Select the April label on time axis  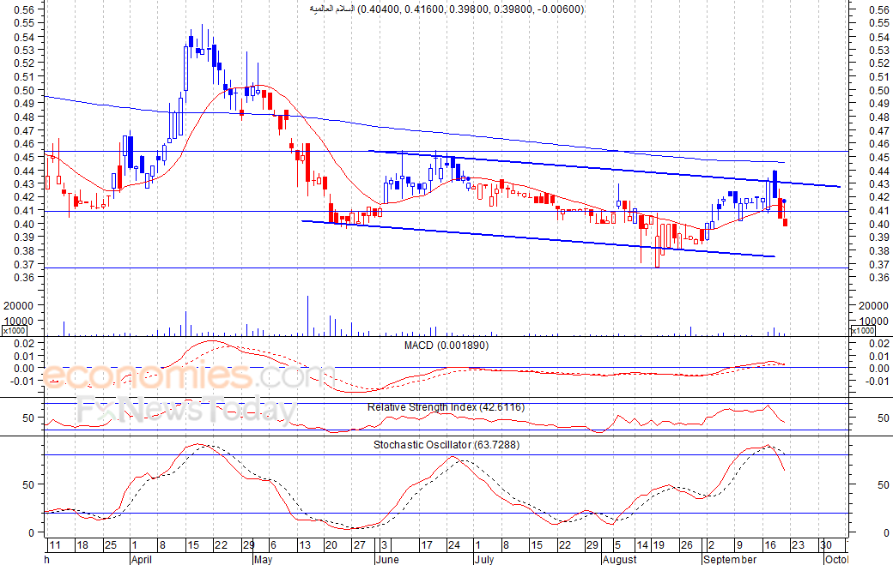(143, 559)
